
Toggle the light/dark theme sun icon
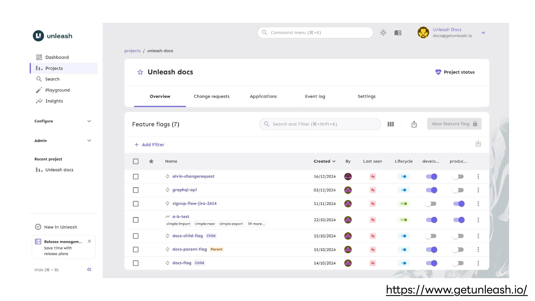tap(383, 33)
